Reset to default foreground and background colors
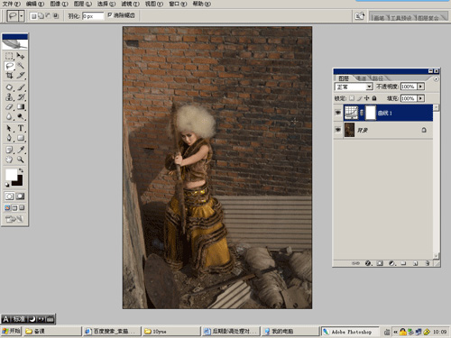 click(x=7, y=185)
